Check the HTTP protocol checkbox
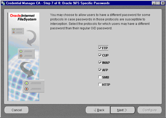Viewport: 166px width, 118px height. (100, 84)
